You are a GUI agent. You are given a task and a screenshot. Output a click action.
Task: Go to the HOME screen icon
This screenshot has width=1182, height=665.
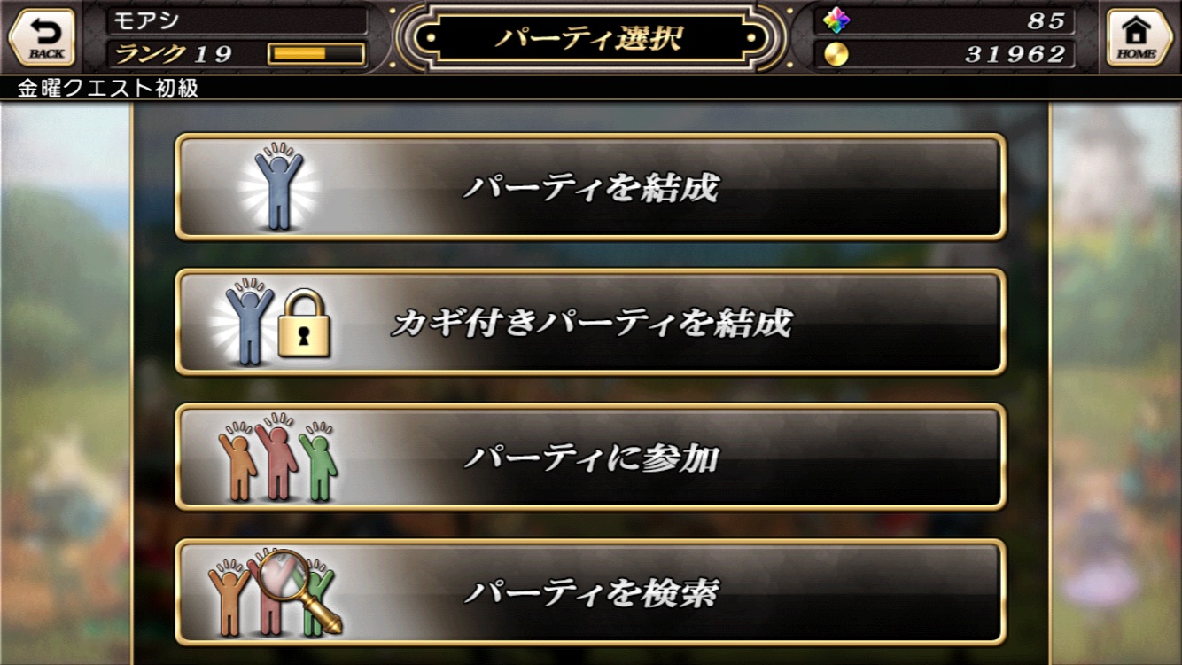[1139, 37]
